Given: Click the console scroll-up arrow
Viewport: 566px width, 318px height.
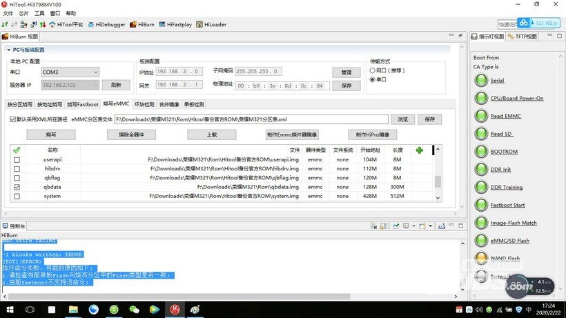Looking at the screenshot, I should [462, 244].
